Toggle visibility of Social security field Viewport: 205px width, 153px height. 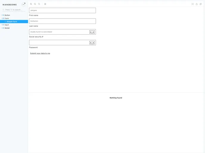click(92, 32)
